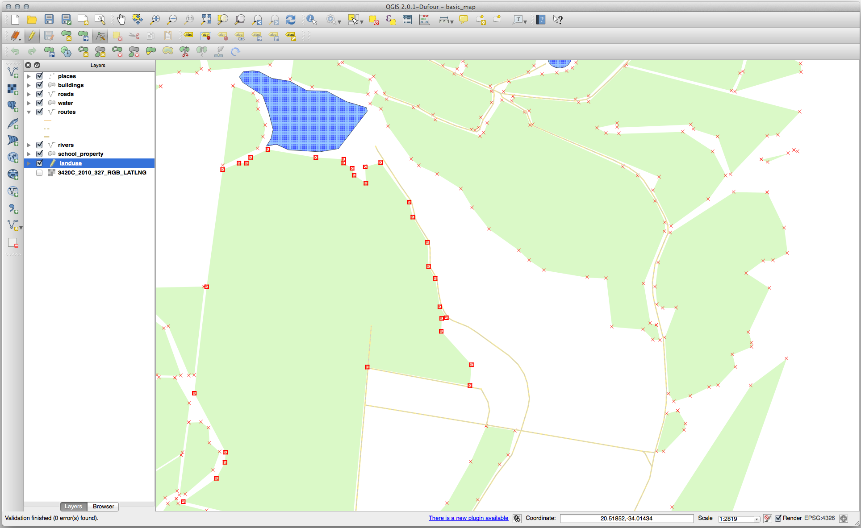The image size is (861, 528).
Task: Click the Refresh map icon
Action: point(291,20)
